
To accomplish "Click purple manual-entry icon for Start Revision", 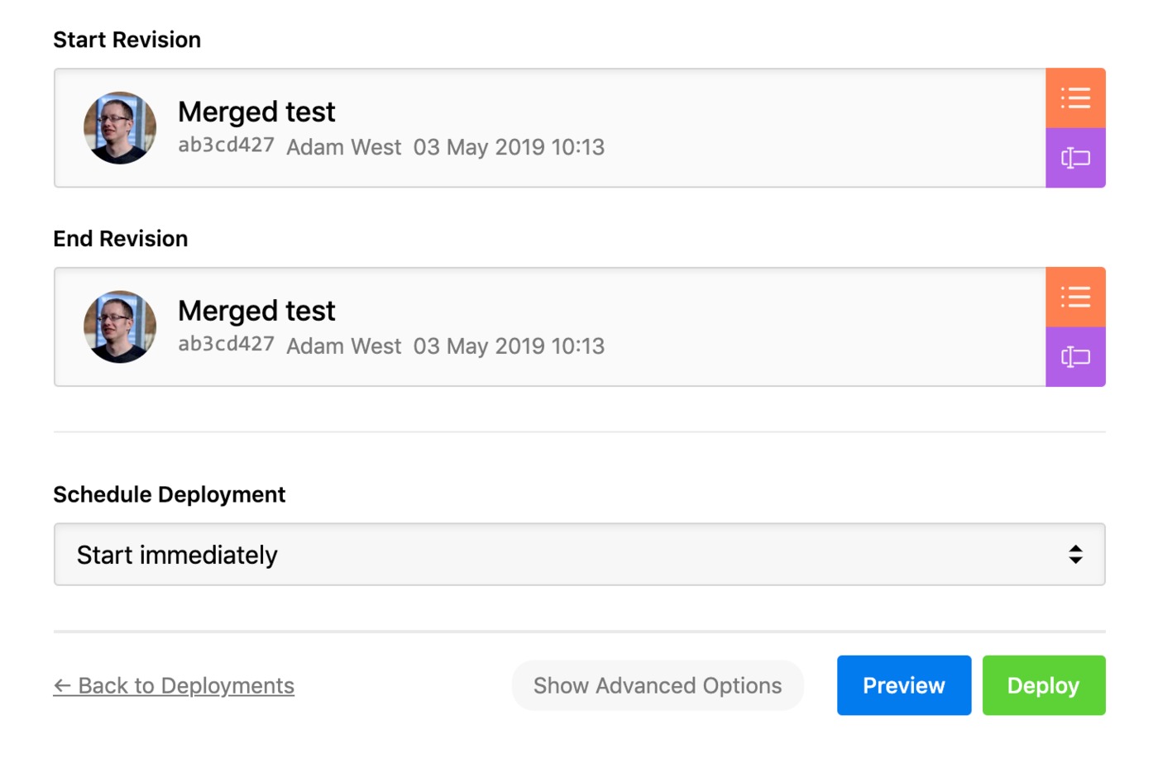I will point(1075,158).
